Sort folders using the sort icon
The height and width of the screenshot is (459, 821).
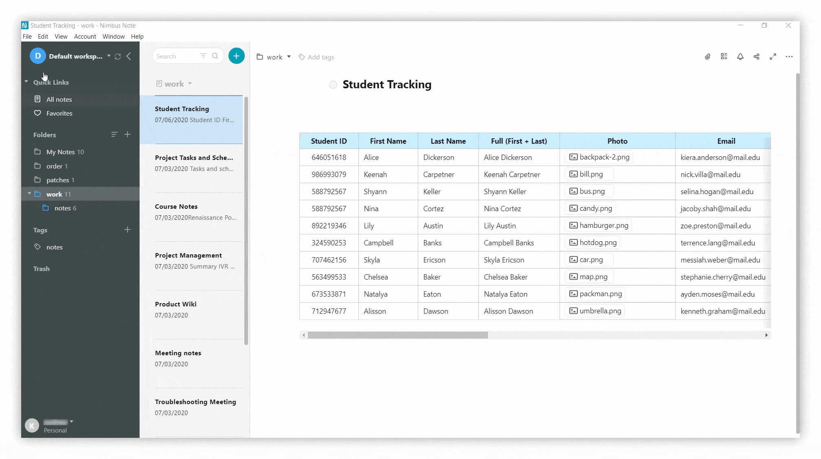114,134
